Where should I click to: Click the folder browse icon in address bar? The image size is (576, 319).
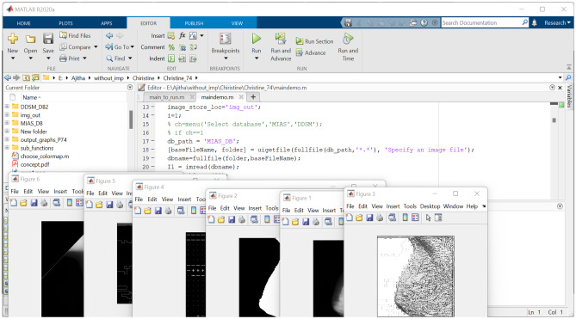point(35,78)
